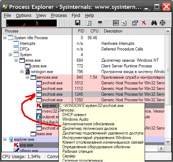Click the 98.46 CPU value for Idle Process

pos(93,38)
